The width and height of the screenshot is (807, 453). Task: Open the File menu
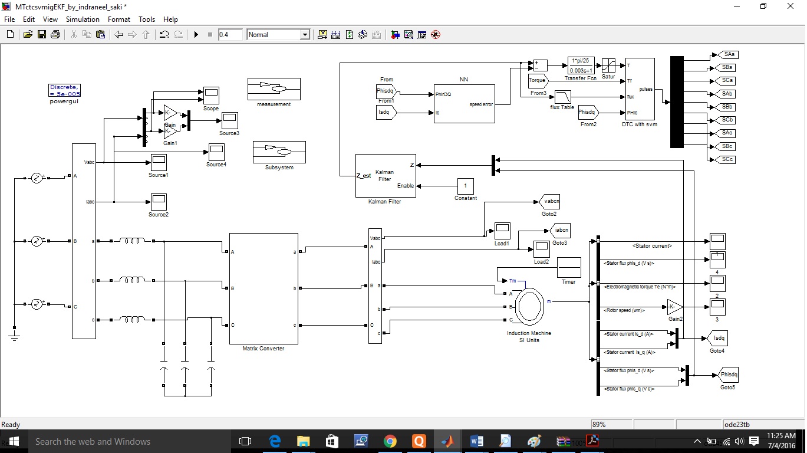[x=9, y=19]
